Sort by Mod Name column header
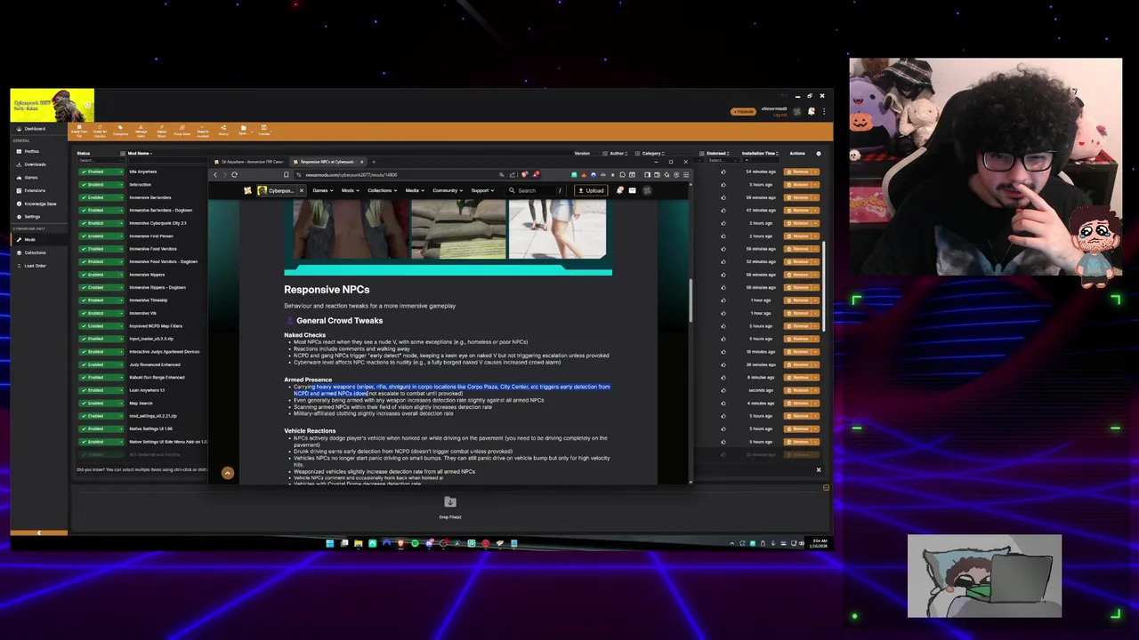This screenshot has width=1139, height=640. pyautogui.click(x=139, y=153)
